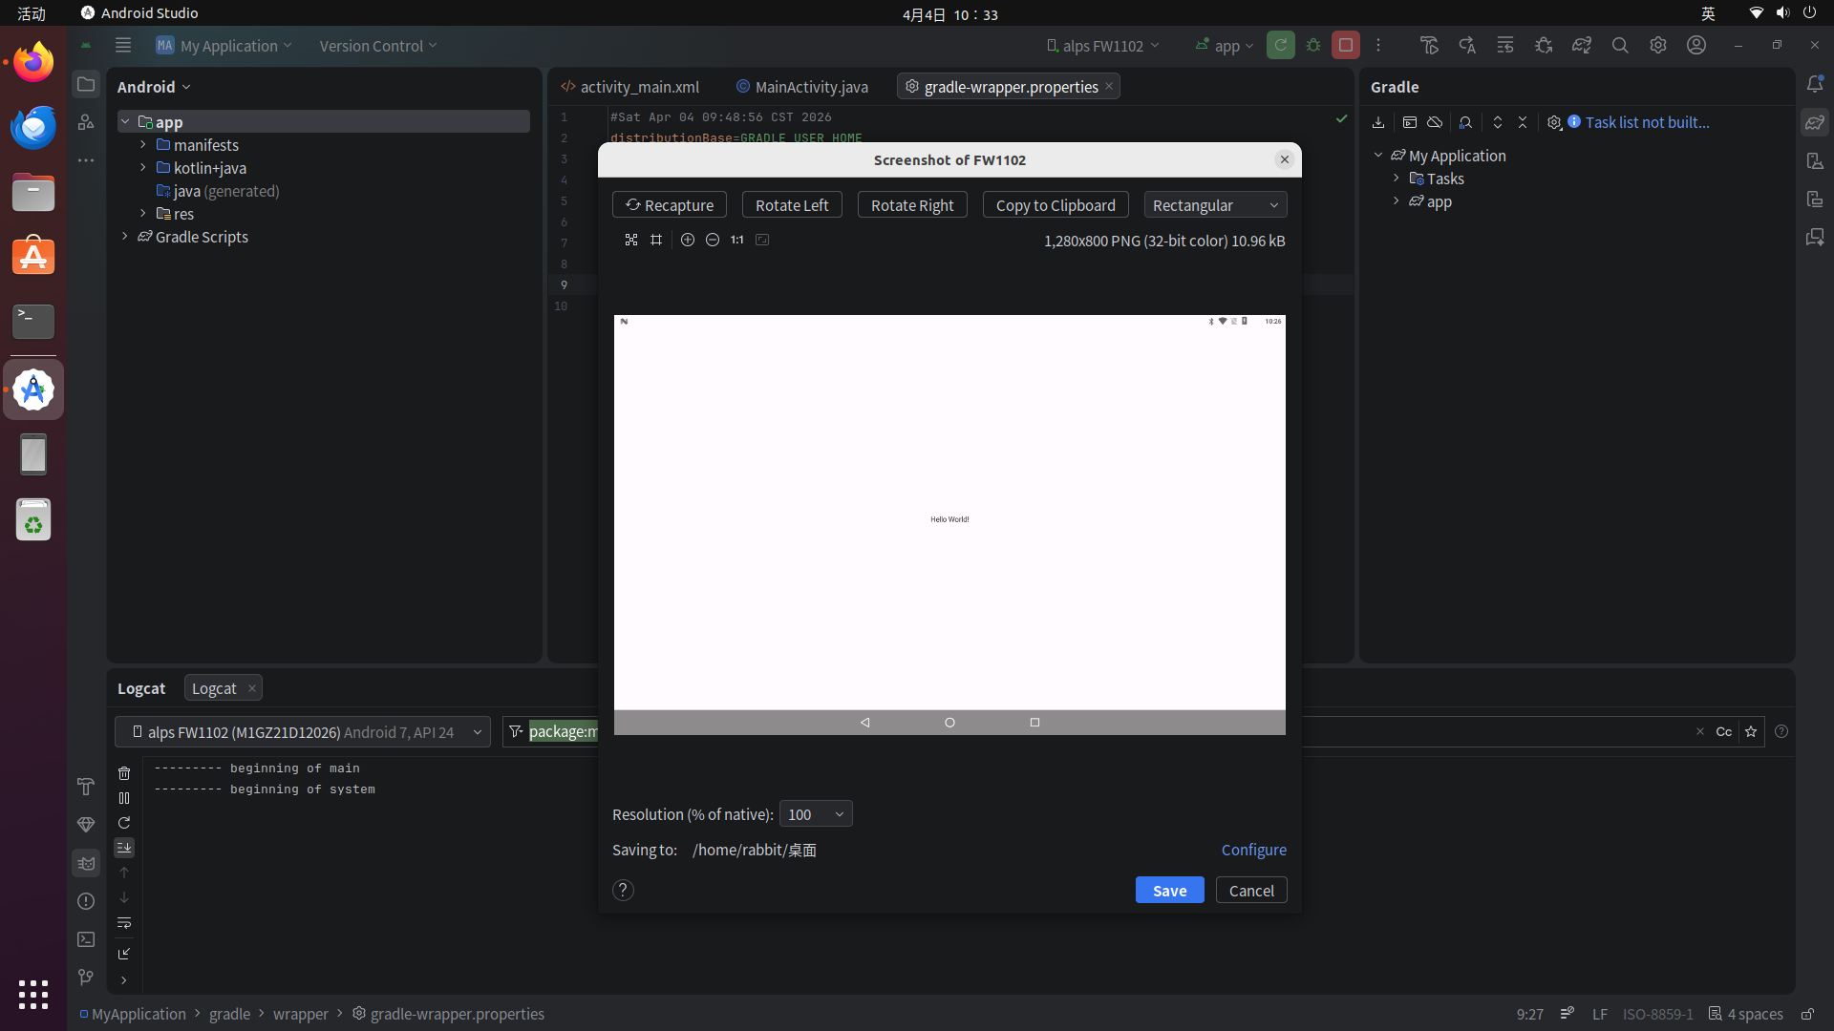1834x1031 pixels.
Task: Open the Resolution percentage dropdown
Action: [x=816, y=814]
